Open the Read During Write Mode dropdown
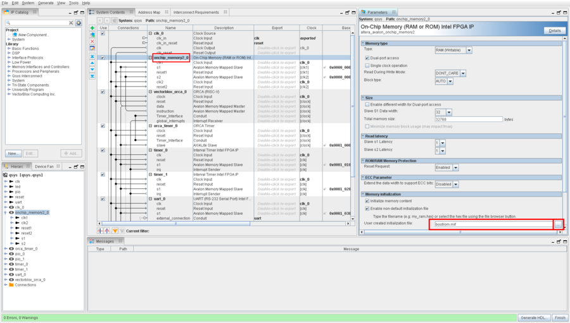The image size is (570, 323). [x=463, y=73]
